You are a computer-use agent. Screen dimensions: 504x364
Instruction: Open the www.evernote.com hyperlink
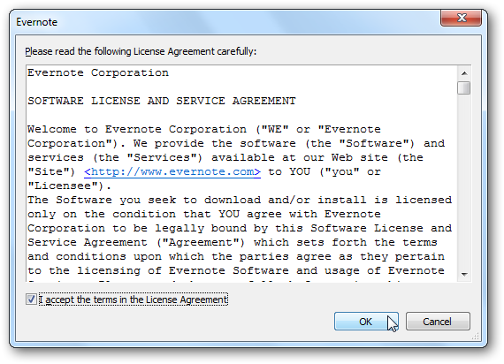coord(172,171)
